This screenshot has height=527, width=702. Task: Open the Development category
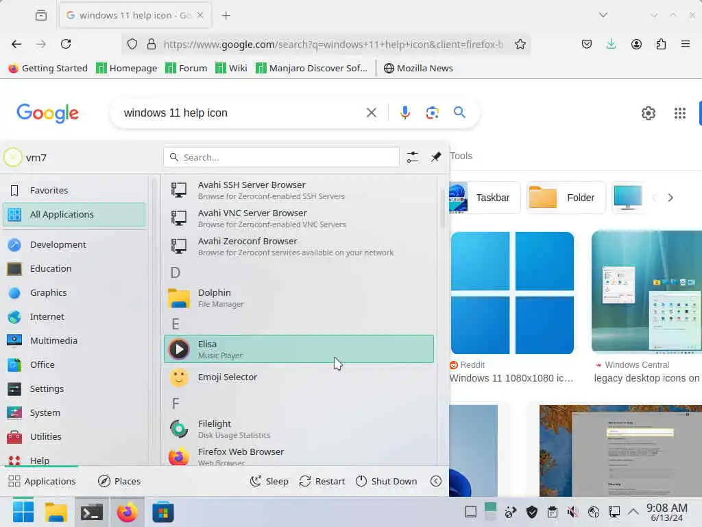(x=74, y=245)
